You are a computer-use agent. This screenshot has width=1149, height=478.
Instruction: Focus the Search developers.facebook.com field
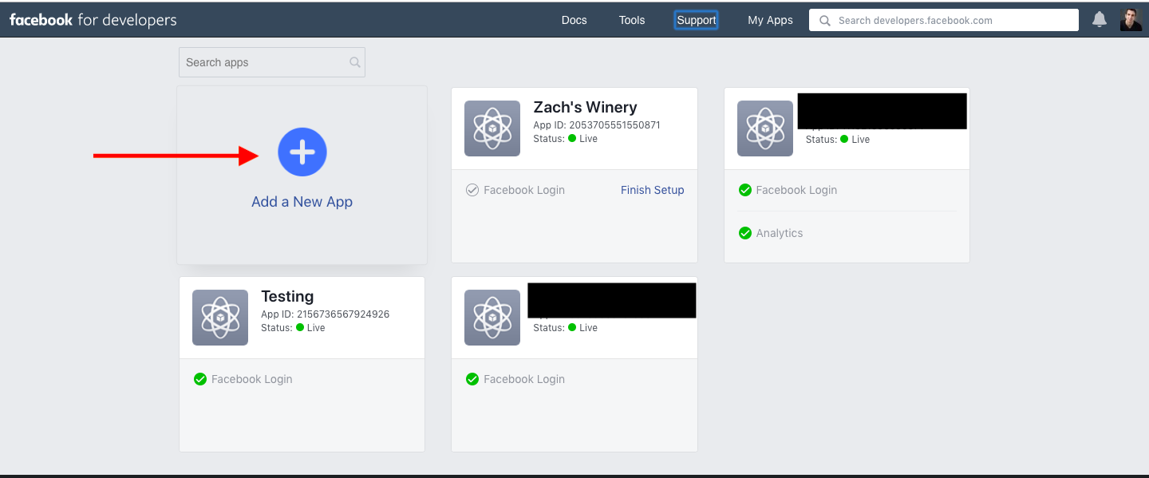pos(944,21)
